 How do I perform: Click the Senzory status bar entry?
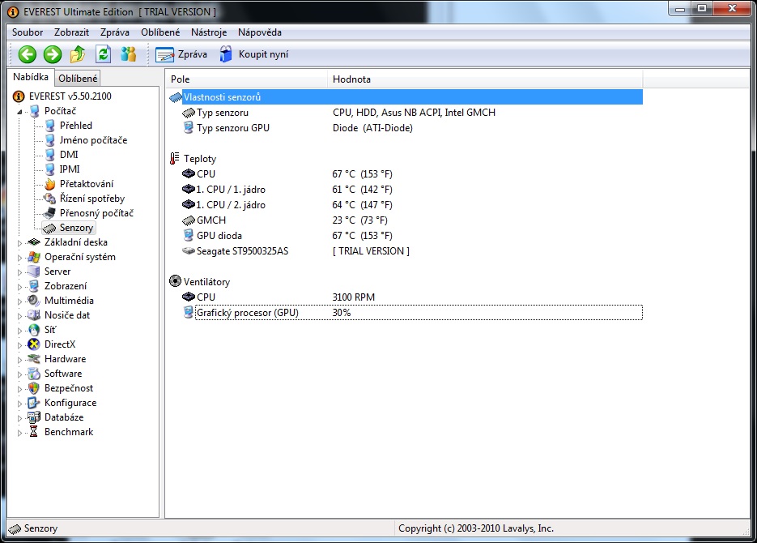point(33,528)
